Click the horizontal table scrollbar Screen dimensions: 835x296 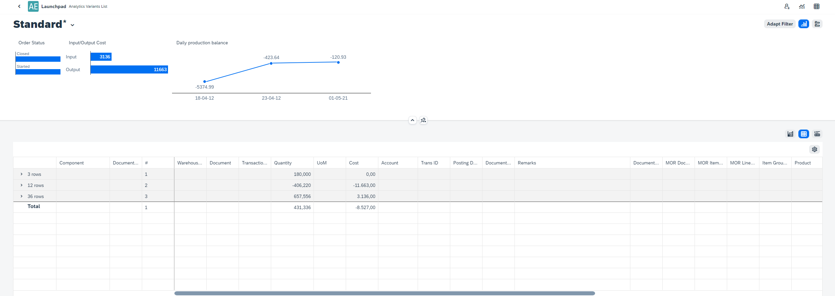click(x=384, y=293)
